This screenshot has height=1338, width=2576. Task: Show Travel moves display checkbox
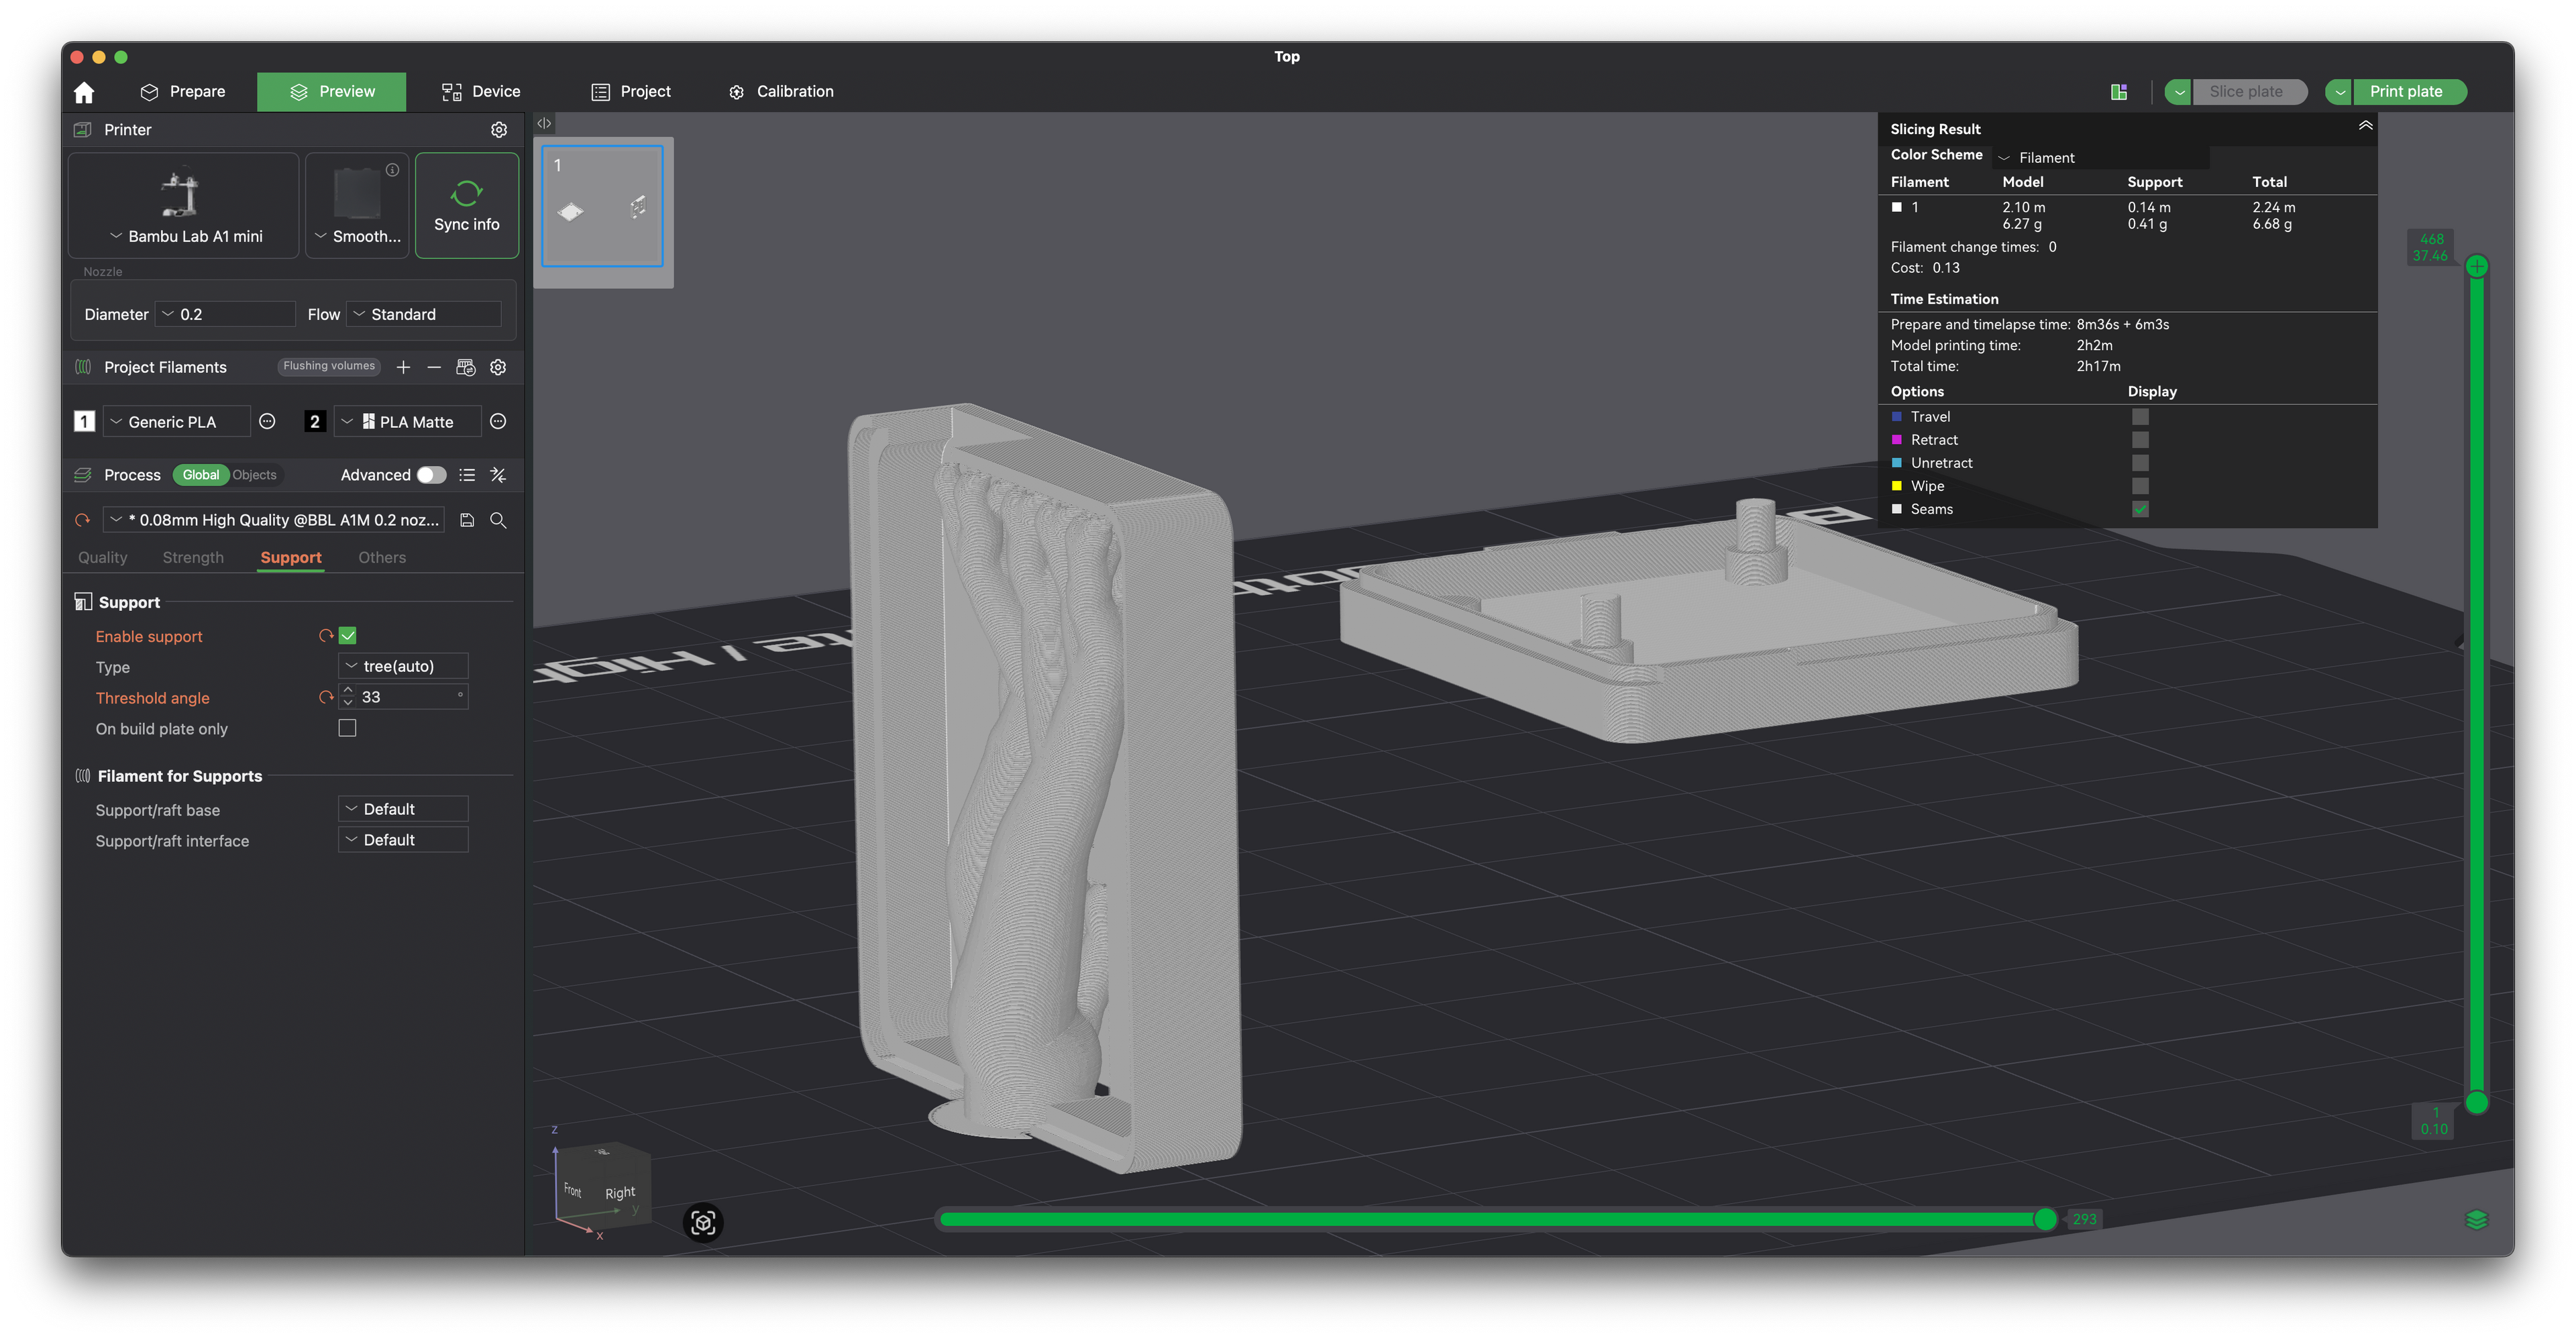point(2140,417)
